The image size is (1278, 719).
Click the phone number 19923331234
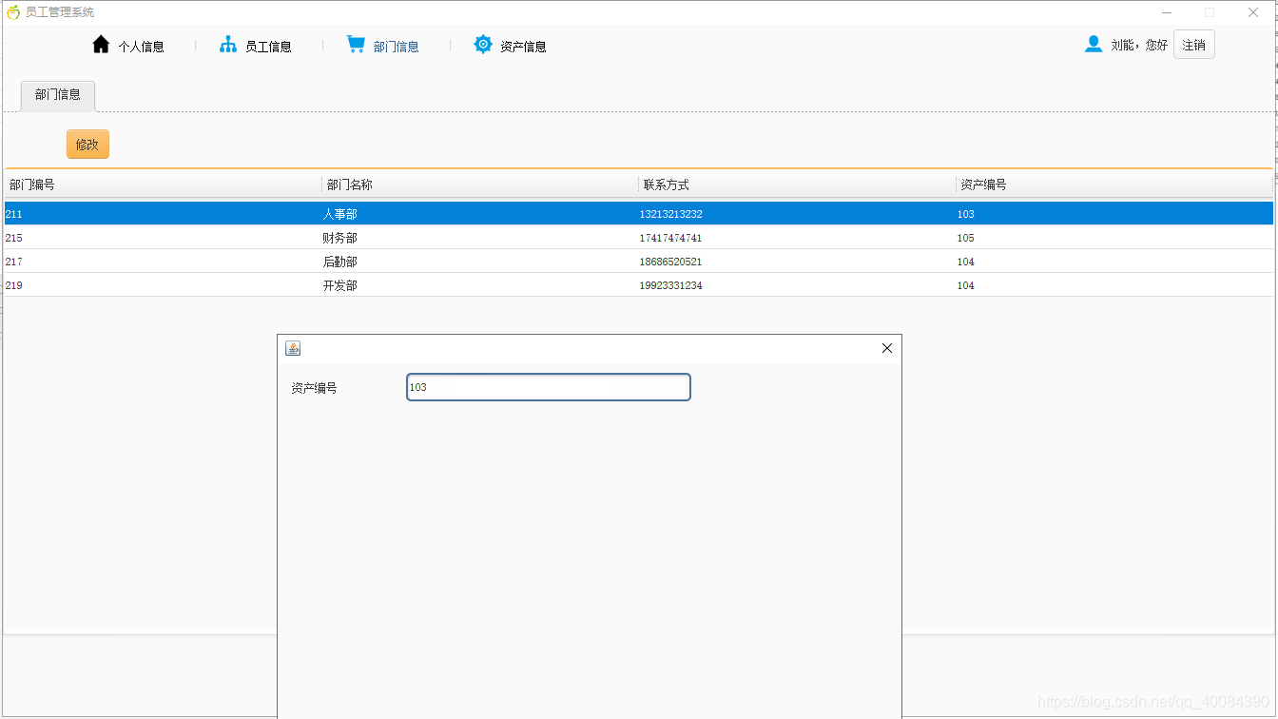coord(671,285)
